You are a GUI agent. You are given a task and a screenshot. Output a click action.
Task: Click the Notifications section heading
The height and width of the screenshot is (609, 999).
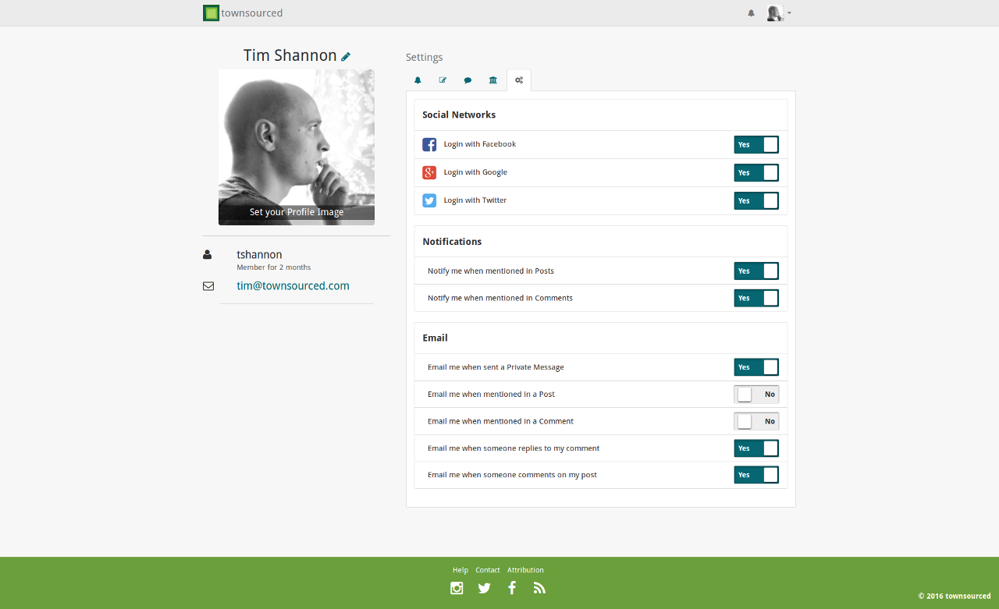(452, 242)
